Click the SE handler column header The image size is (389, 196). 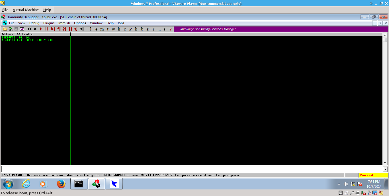[x=43, y=34]
